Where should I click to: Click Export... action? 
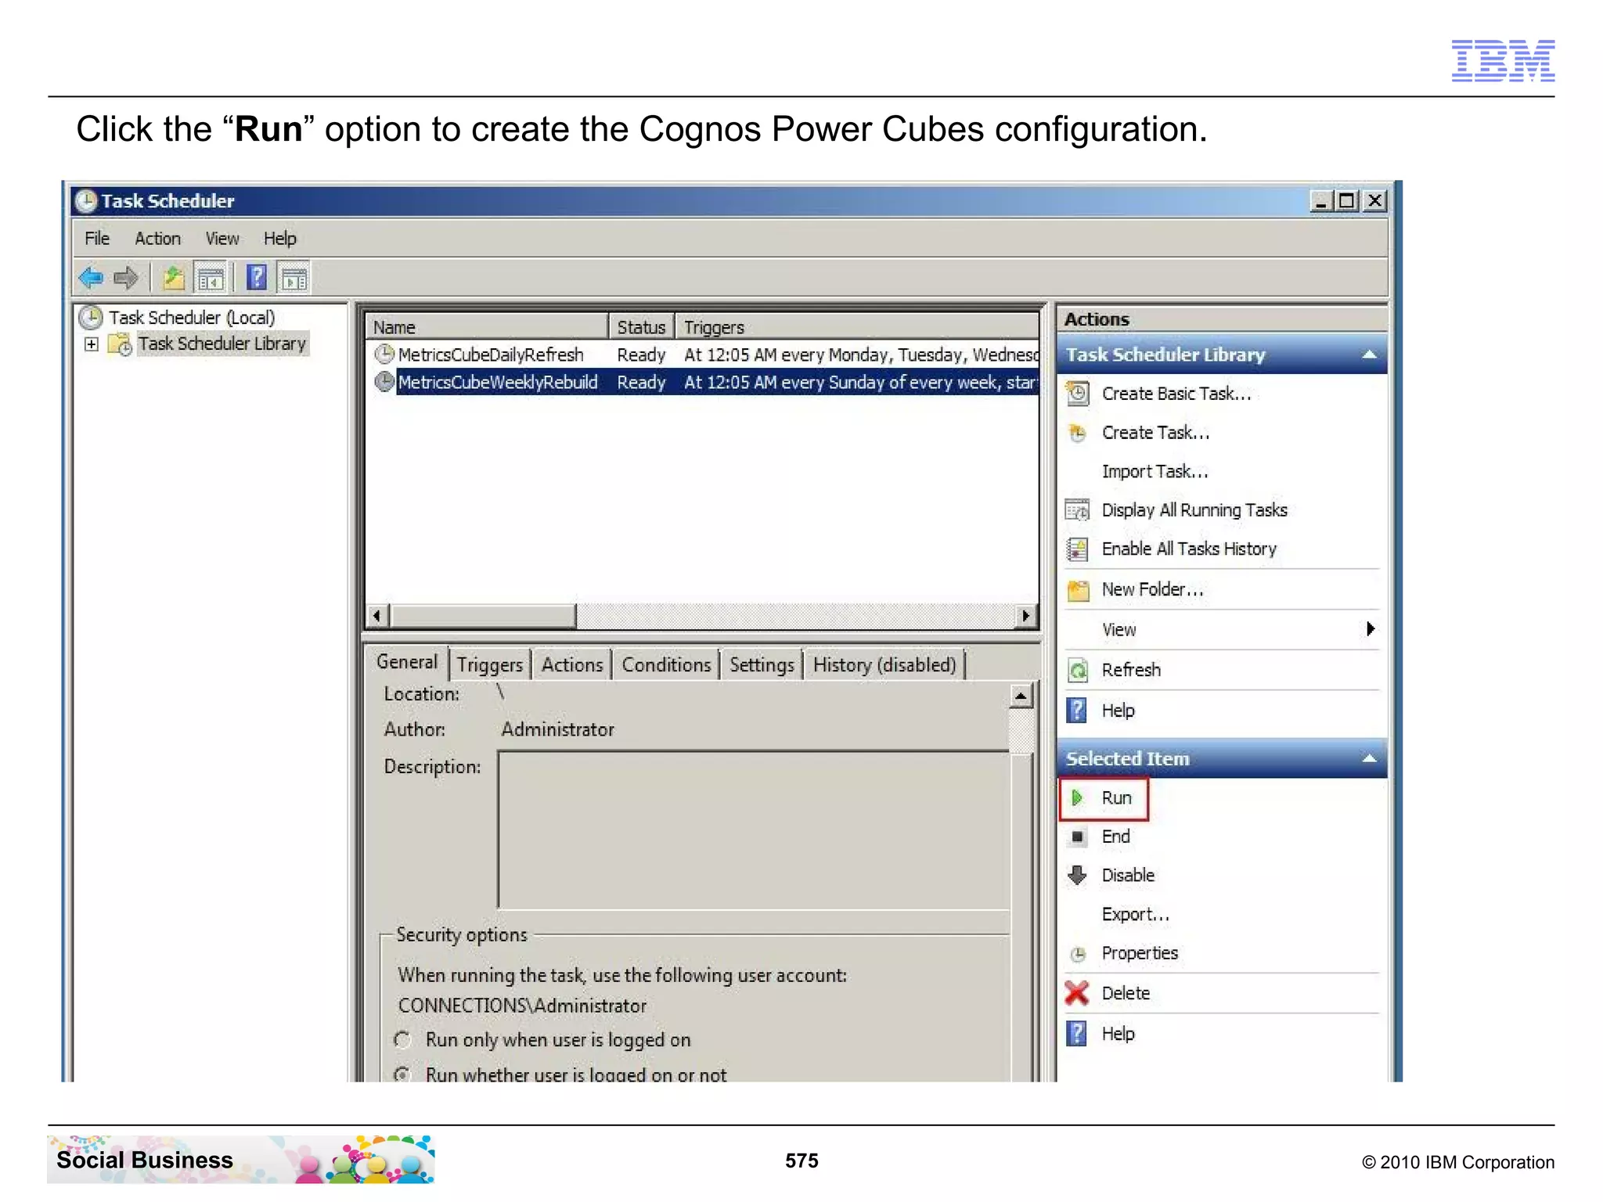click(1136, 914)
